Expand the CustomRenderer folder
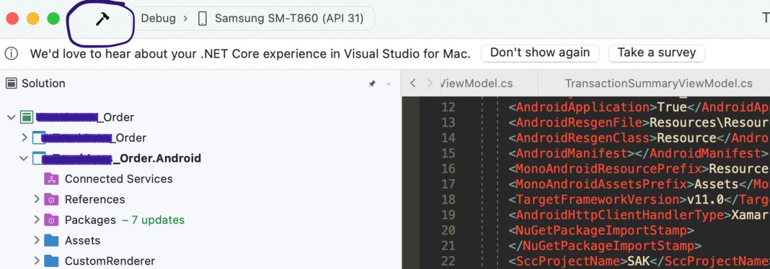Screen dimensions: 770x269 (x=37, y=261)
